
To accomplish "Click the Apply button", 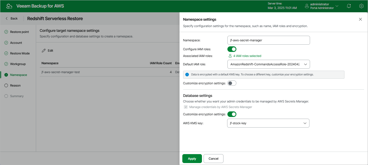I will coord(192,159).
